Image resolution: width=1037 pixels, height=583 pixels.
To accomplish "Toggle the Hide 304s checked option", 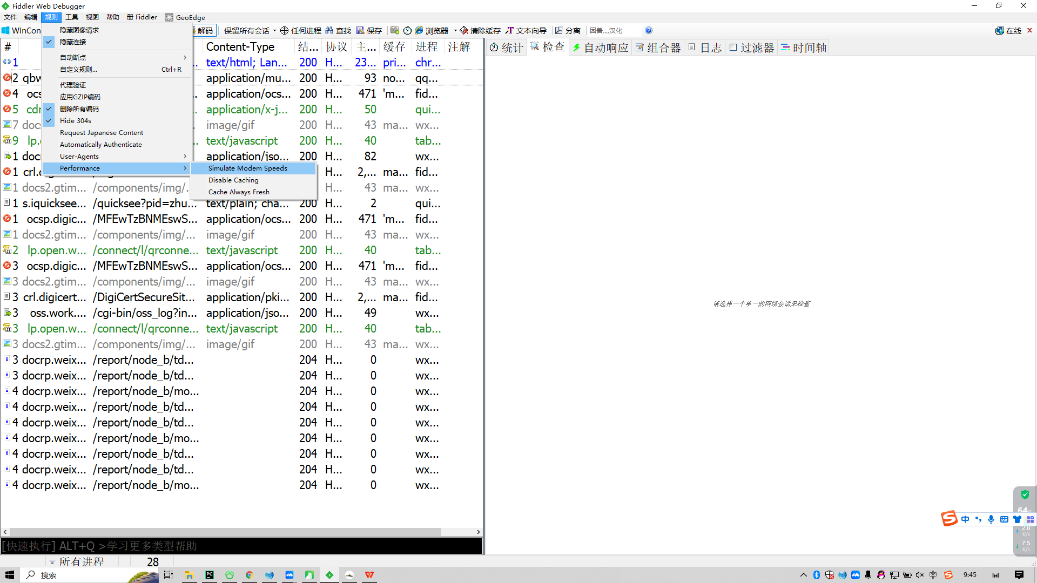I will click(x=76, y=121).
